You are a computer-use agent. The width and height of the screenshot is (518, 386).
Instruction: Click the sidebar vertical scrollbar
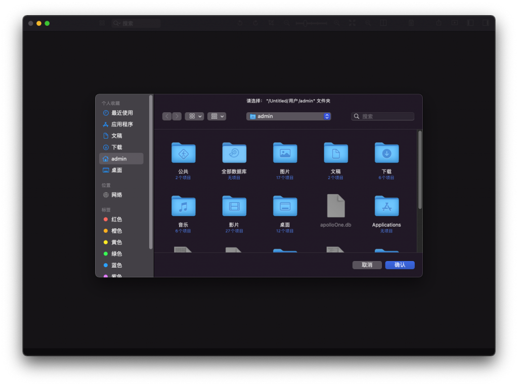(x=151, y=172)
